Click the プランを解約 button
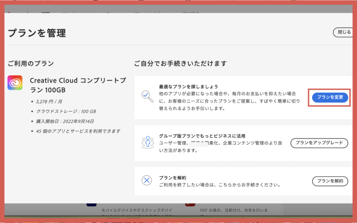The image size is (357, 223). click(x=330, y=181)
